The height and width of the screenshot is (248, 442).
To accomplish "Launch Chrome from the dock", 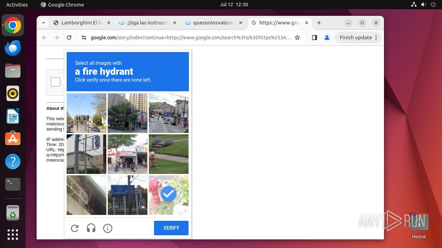I will click(x=13, y=25).
